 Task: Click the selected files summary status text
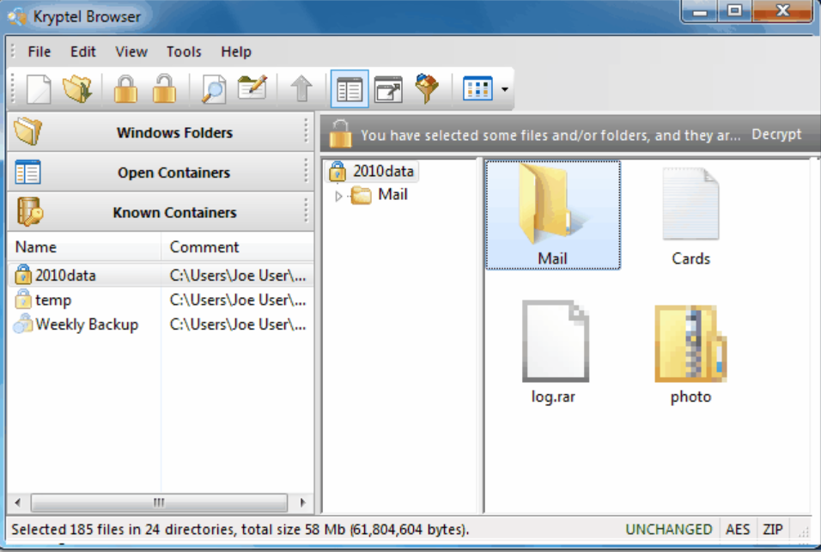click(x=240, y=530)
